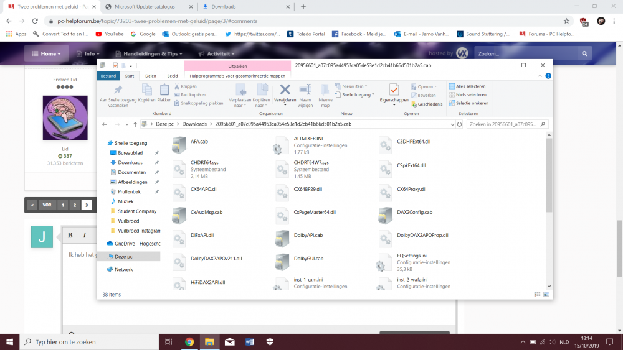Click Downloads in the address breadcrumb
This screenshot has height=350, width=623.
tap(194, 124)
